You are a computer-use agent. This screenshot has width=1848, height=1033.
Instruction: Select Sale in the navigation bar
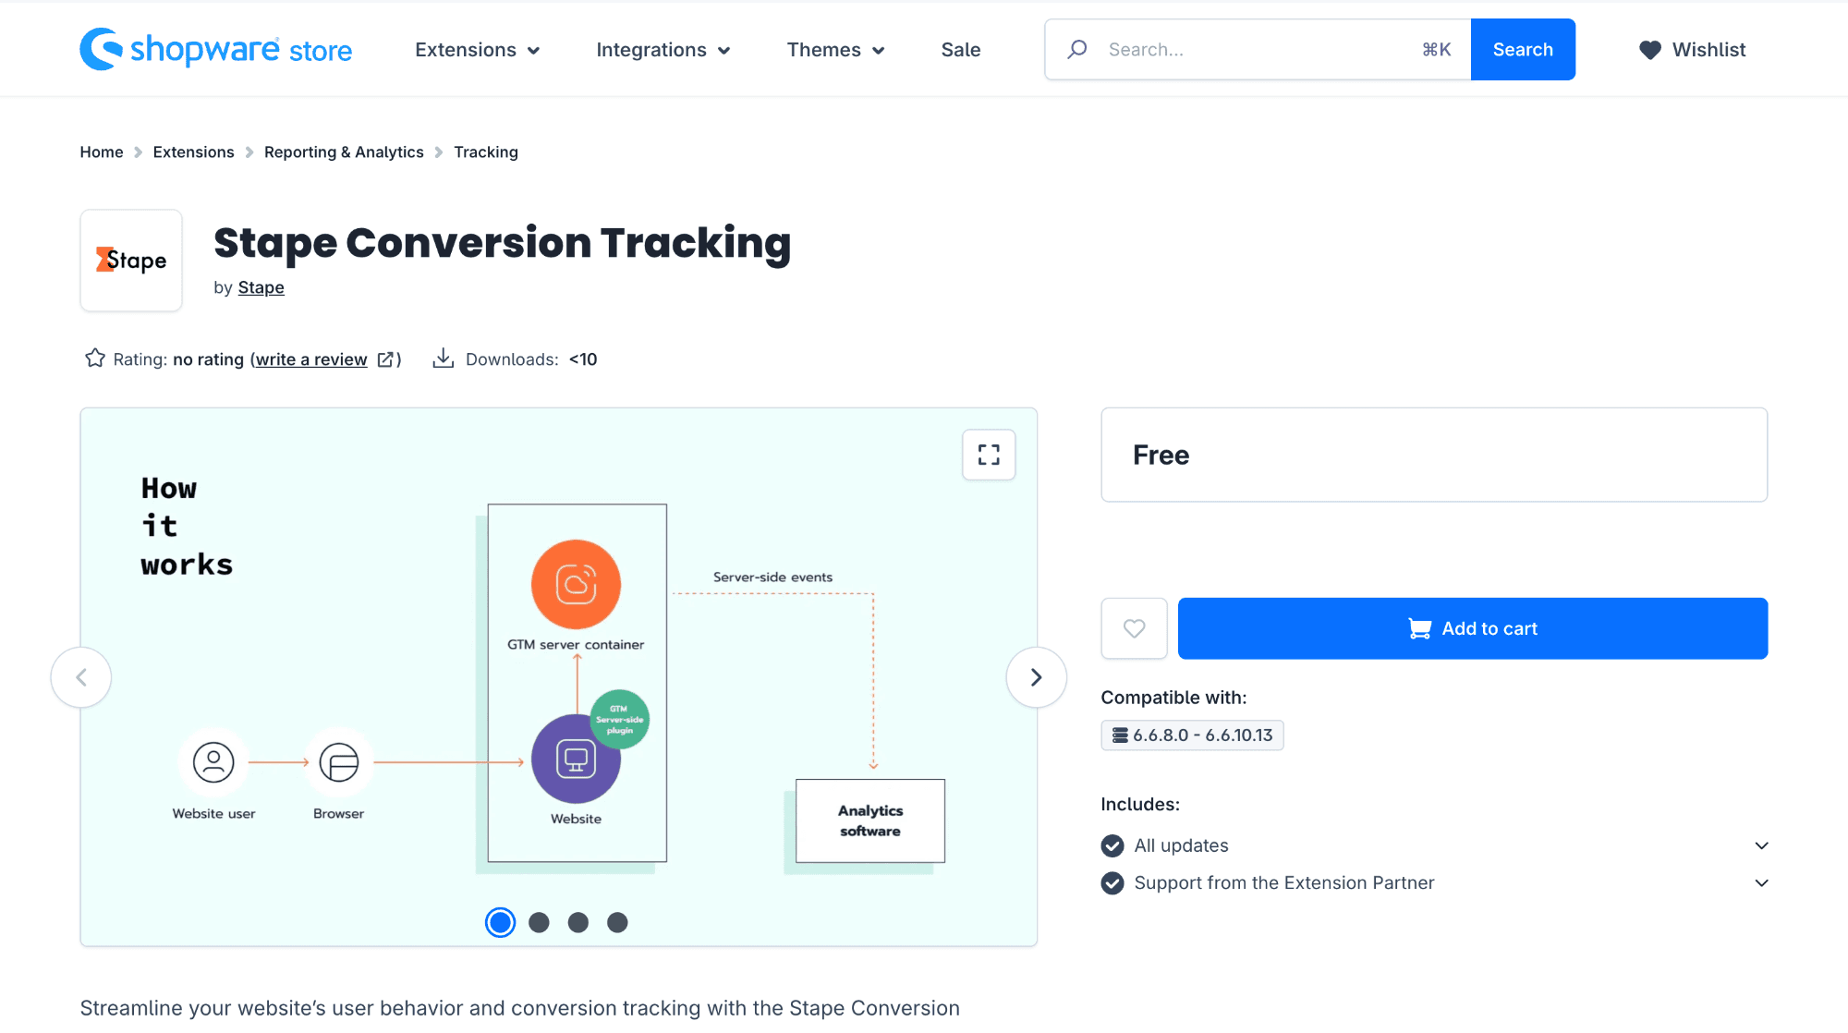(x=961, y=50)
